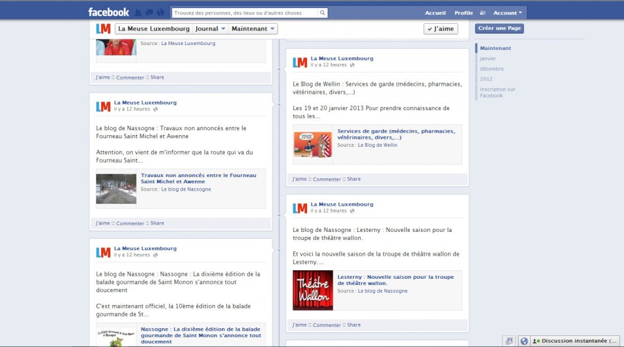Comment on the Lesterny theatre post
The height and width of the screenshot is (347, 624).
(x=327, y=325)
